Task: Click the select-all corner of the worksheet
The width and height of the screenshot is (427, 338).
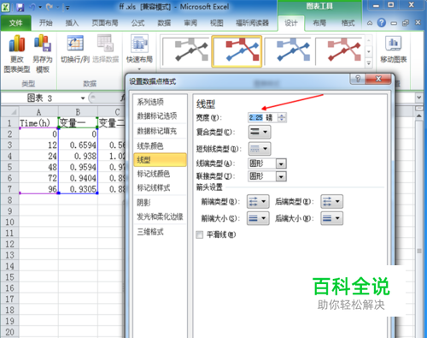Action: 10,111
